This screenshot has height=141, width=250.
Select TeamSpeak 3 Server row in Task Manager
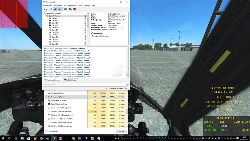point(85,97)
